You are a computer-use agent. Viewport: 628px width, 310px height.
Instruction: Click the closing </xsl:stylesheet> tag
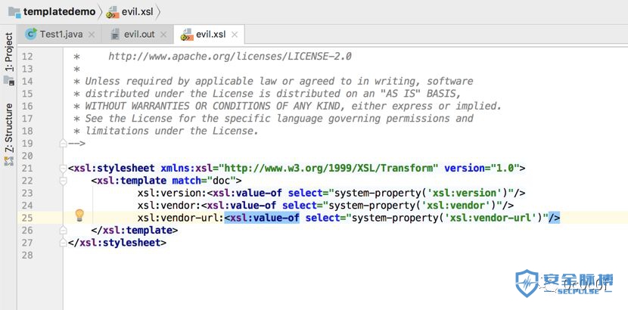point(117,243)
